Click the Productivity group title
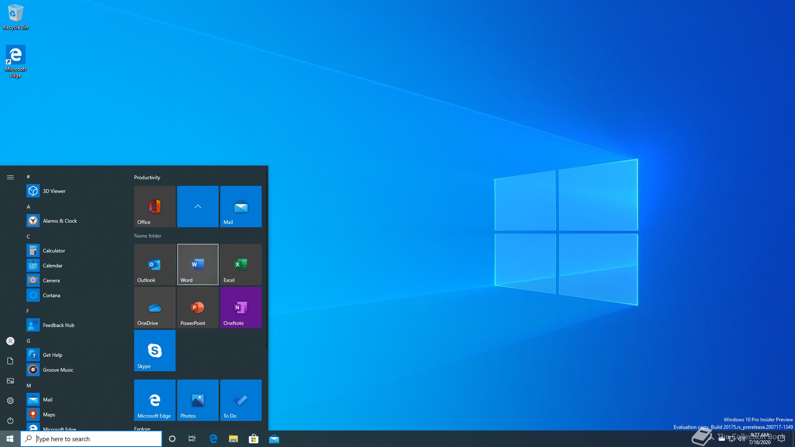This screenshot has width=795, height=447. (x=147, y=178)
